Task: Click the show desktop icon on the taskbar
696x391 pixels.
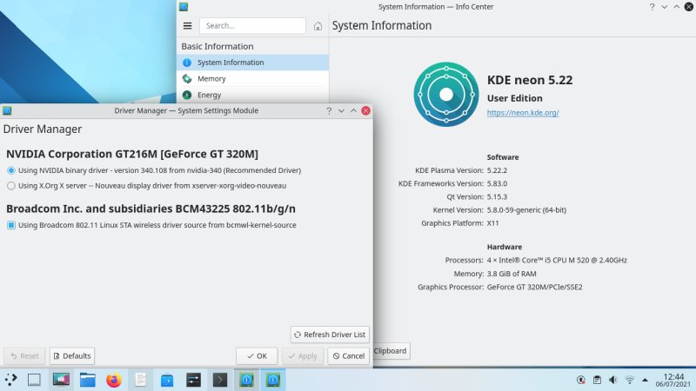Action: [34, 380]
